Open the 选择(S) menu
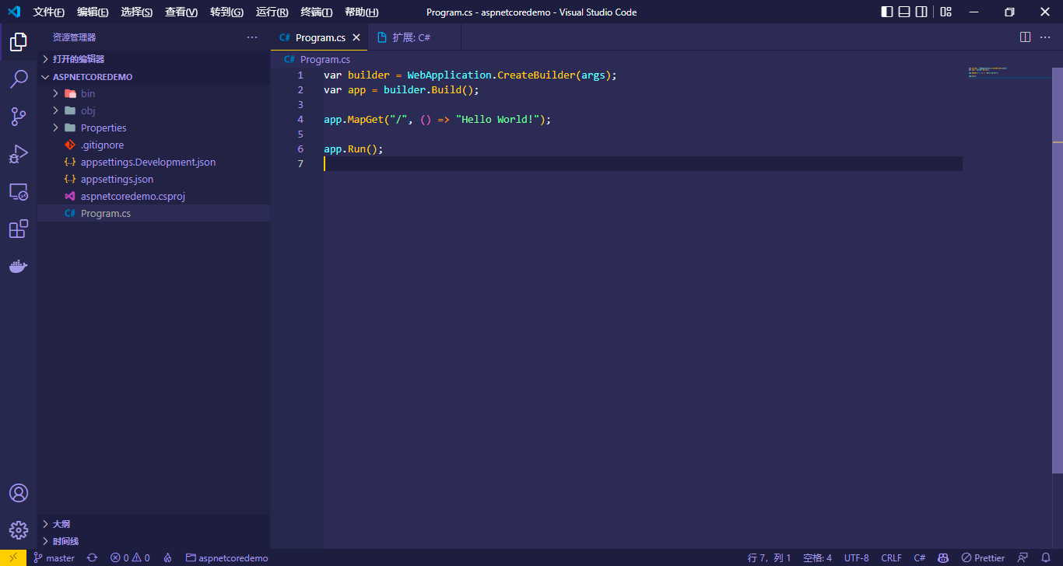The image size is (1063, 566). pyautogui.click(x=137, y=12)
